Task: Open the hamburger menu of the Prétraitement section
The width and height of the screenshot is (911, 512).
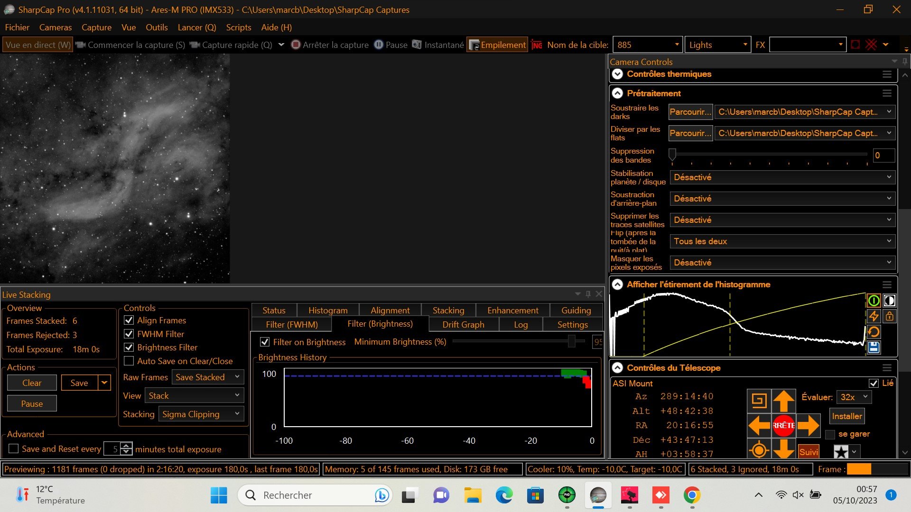Action: point(887,93)
